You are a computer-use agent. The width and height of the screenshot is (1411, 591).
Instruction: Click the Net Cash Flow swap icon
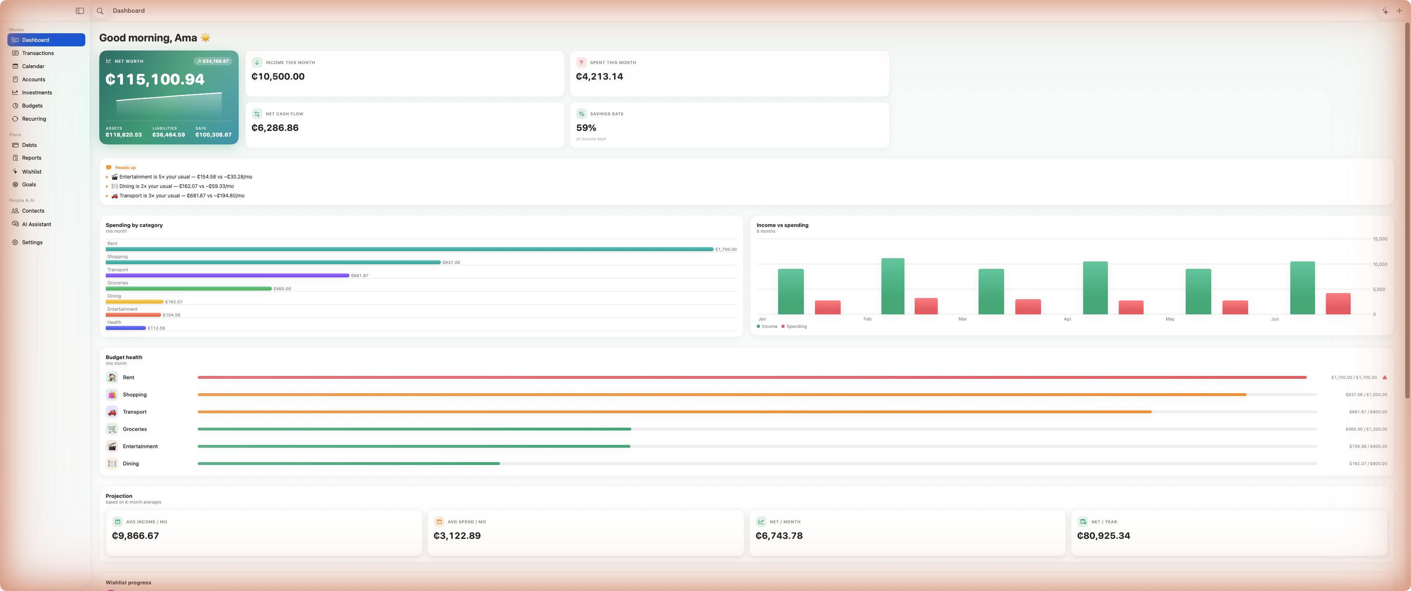[x=257, y=114]
